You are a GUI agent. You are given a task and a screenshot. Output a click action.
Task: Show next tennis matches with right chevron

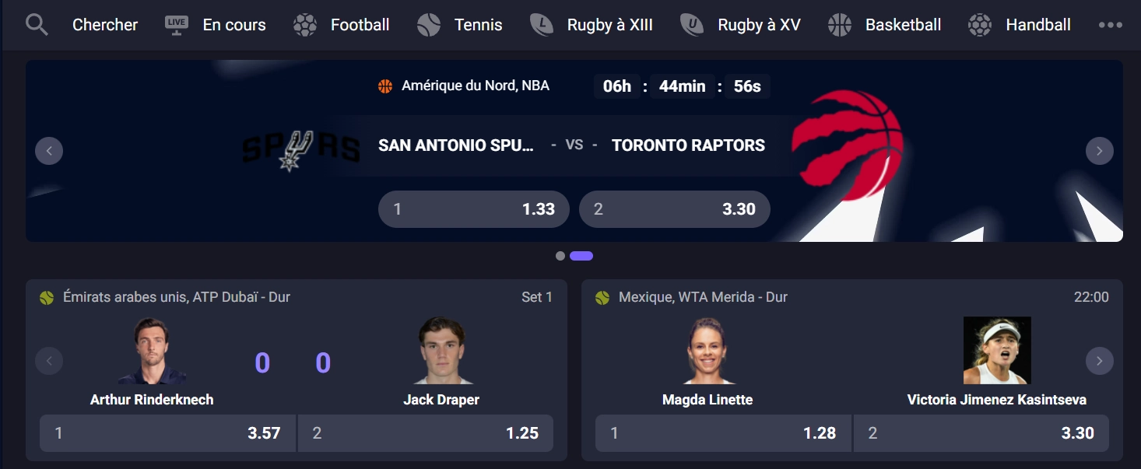1099,361
